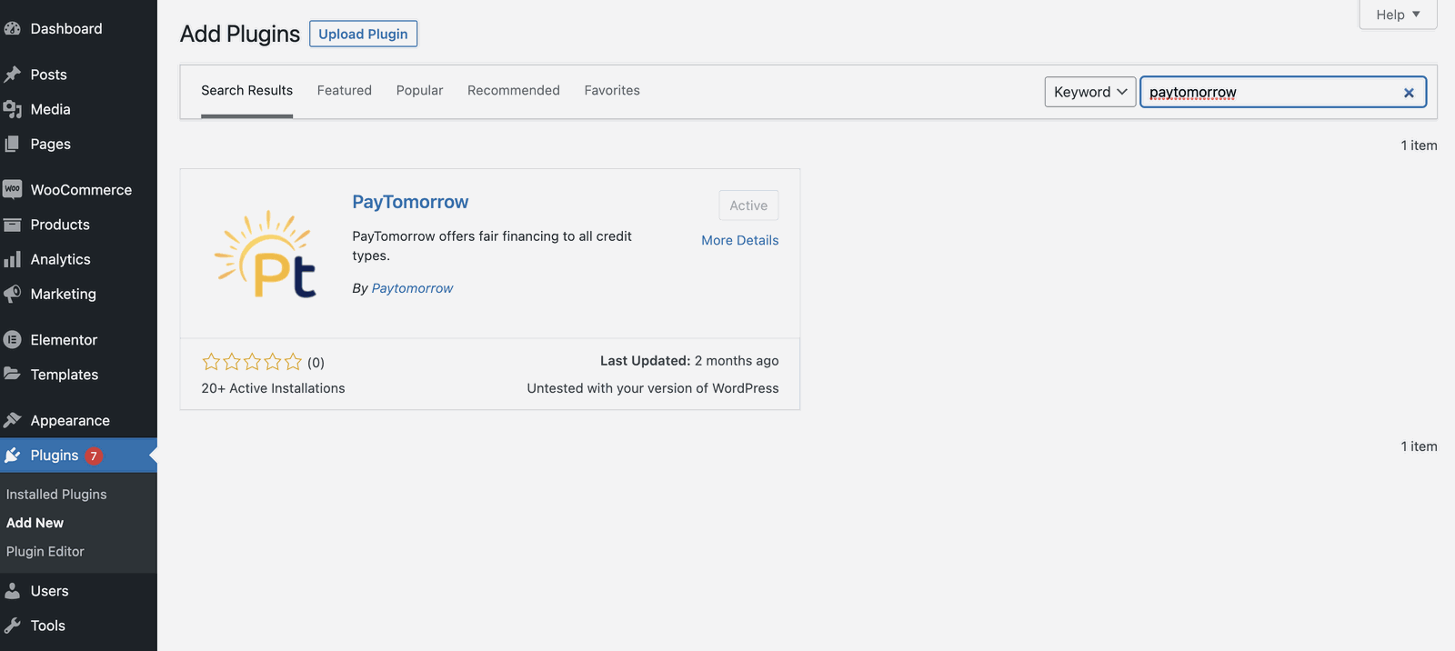The width and height of the screenshot is (1455, 651).
Task: Open Plugin Editor submenu item
Action: pyautogui.click(x=45, y=551)
